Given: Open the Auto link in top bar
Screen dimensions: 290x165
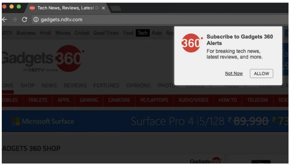Looking at the screenshot, I should (x=157, y=33).
